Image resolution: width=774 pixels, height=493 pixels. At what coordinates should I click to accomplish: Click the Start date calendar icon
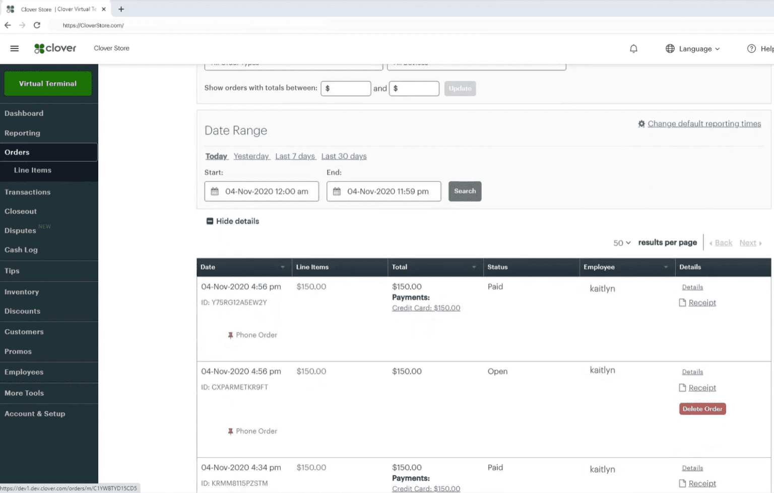point(215,192)
